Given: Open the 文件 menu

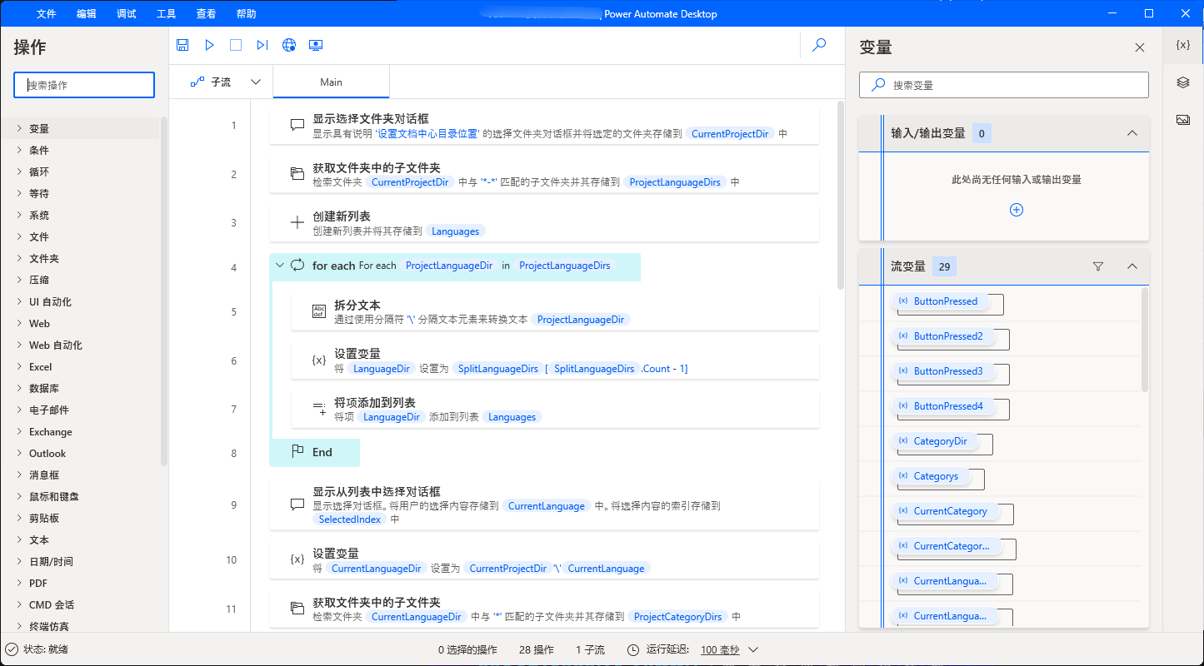Looking at the screenshot, I should (47, 14).
